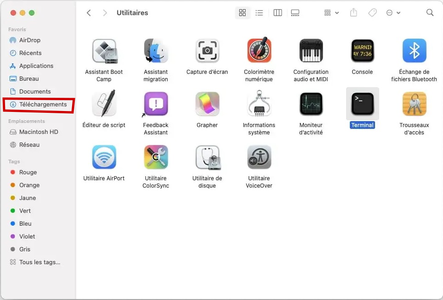Go back with the left chevron
This screenshot has height=300, width=443.
[89, 13]
